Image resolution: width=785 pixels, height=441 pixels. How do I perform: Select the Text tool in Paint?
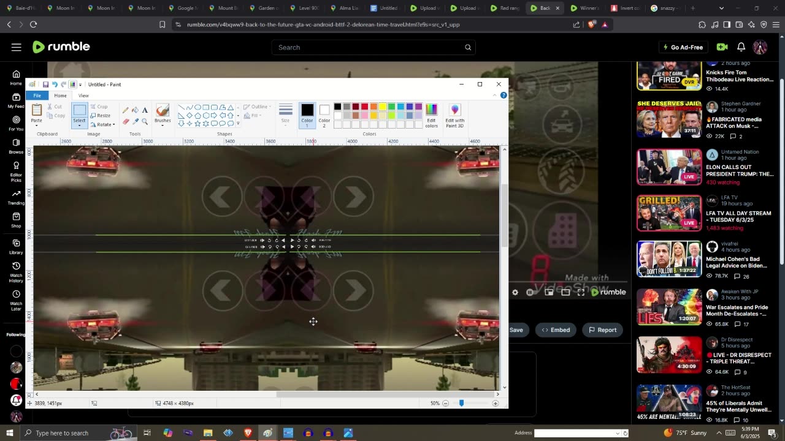145,110
